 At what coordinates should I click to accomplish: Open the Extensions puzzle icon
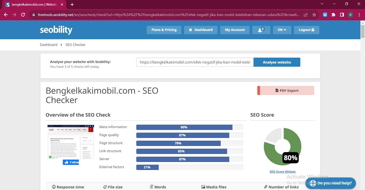tap(333, 15)
